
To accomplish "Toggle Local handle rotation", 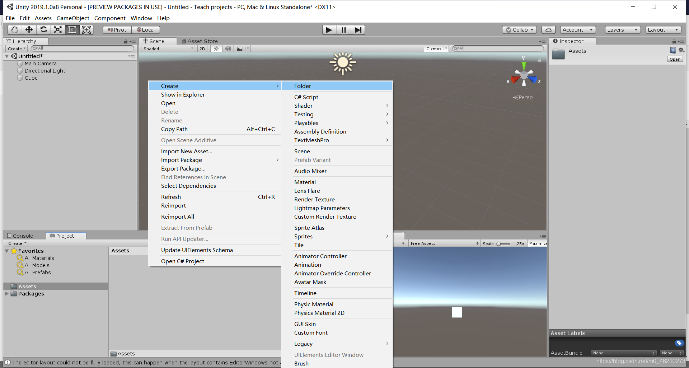I will pyautogui.click(x=146, y=30).
